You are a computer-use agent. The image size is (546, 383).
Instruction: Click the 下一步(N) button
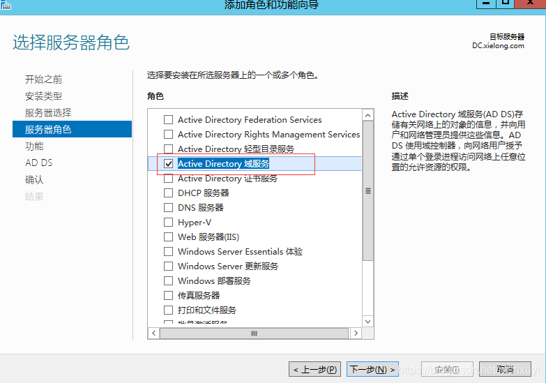(x=372, y=369)
